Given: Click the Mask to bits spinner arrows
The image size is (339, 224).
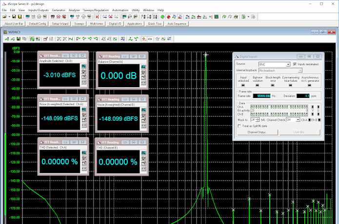Looking at the screenshot, I should 258,119.
